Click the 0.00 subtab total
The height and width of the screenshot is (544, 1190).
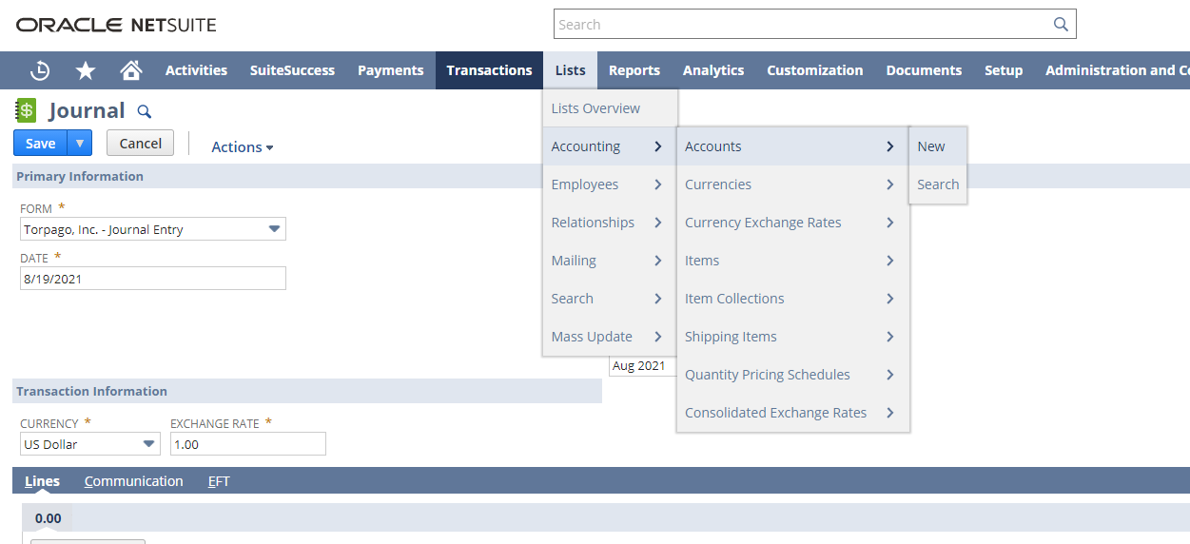click(48, 518)
